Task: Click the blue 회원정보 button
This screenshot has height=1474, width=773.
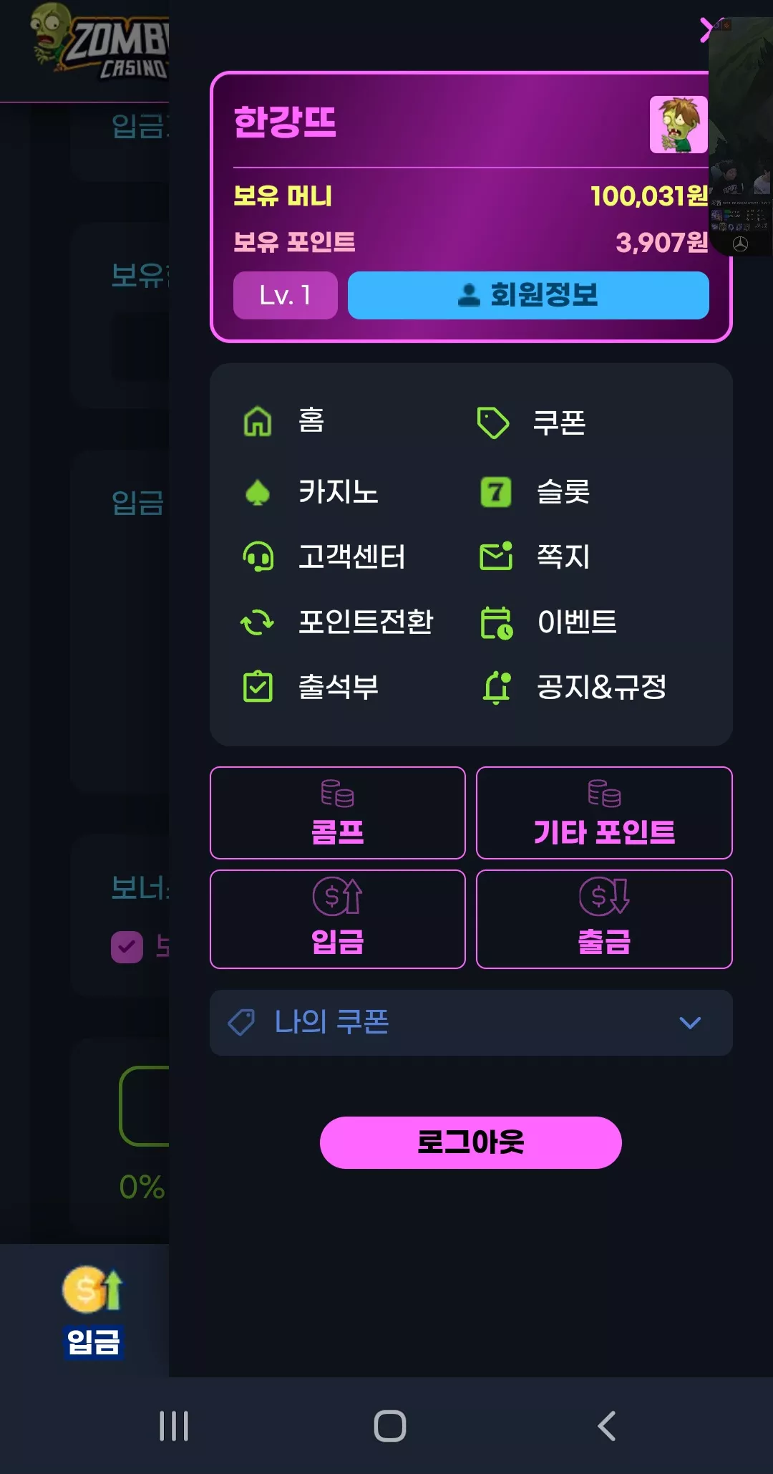Action: point(528,295)
